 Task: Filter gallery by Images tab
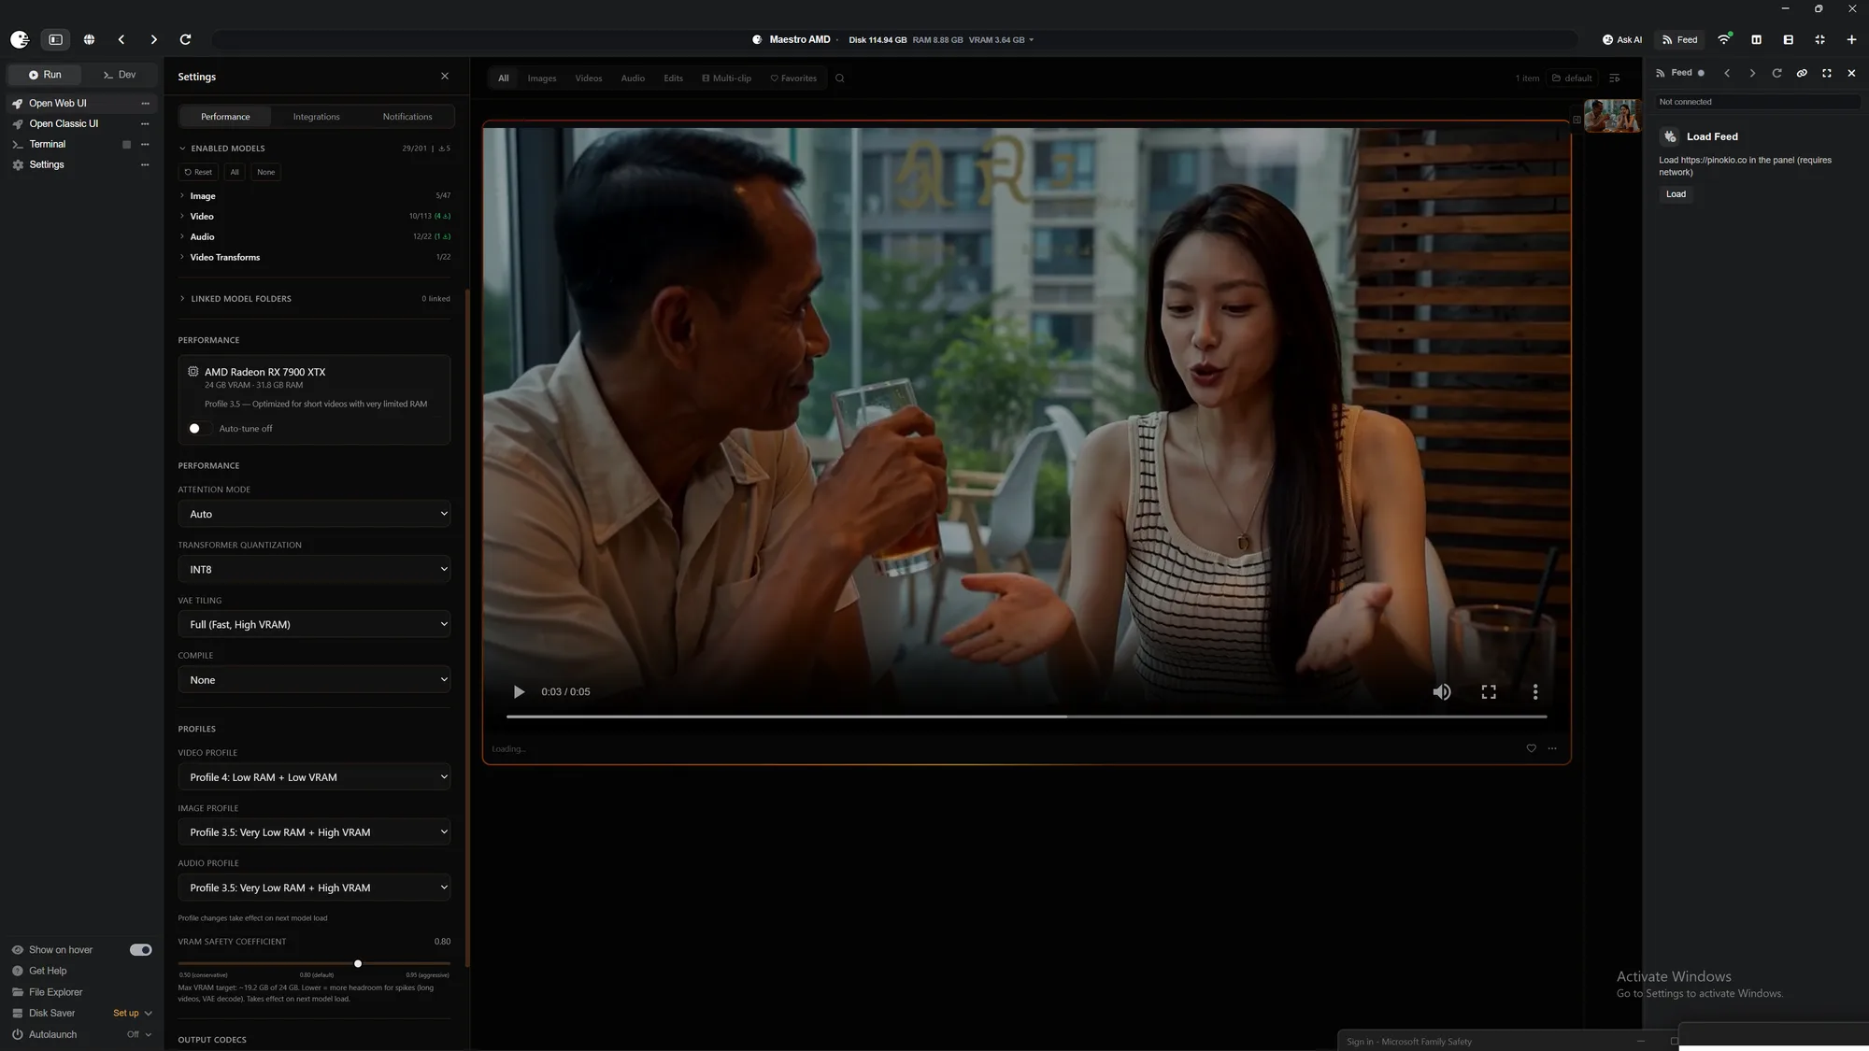tap(542, 78)
